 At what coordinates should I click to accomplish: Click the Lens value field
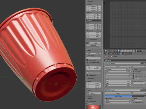[93, 54]
